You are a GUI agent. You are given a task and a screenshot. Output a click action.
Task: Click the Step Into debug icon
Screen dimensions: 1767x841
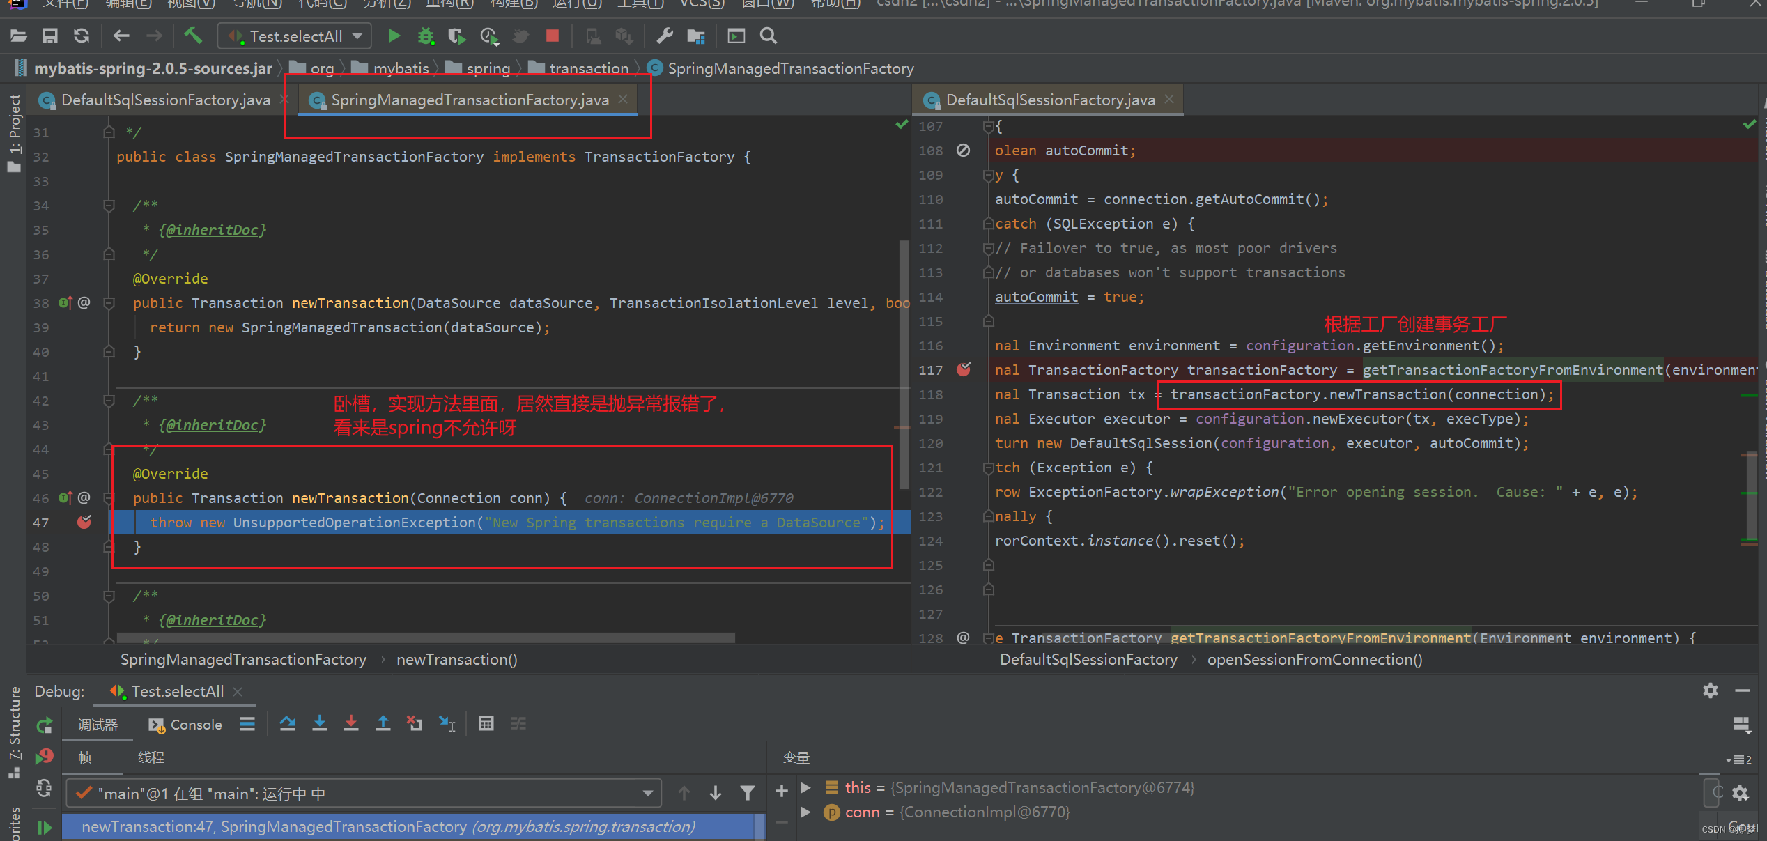[320, 724]
